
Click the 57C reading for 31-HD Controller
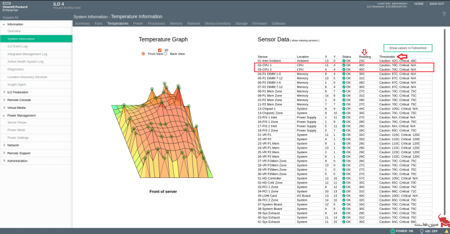click(362, 178)
